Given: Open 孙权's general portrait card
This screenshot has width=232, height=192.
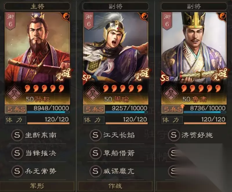Looking at the screenshot, I should (37, 58).
